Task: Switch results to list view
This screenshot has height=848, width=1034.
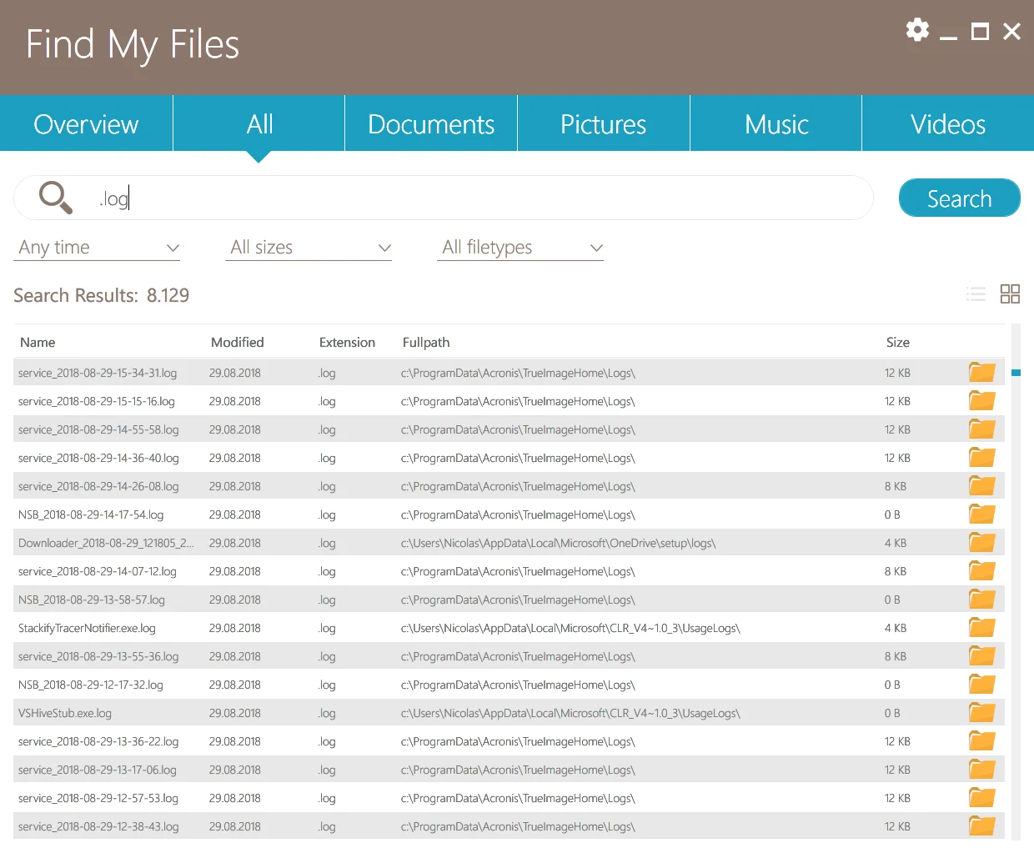Action: click(x=976, y=294)
